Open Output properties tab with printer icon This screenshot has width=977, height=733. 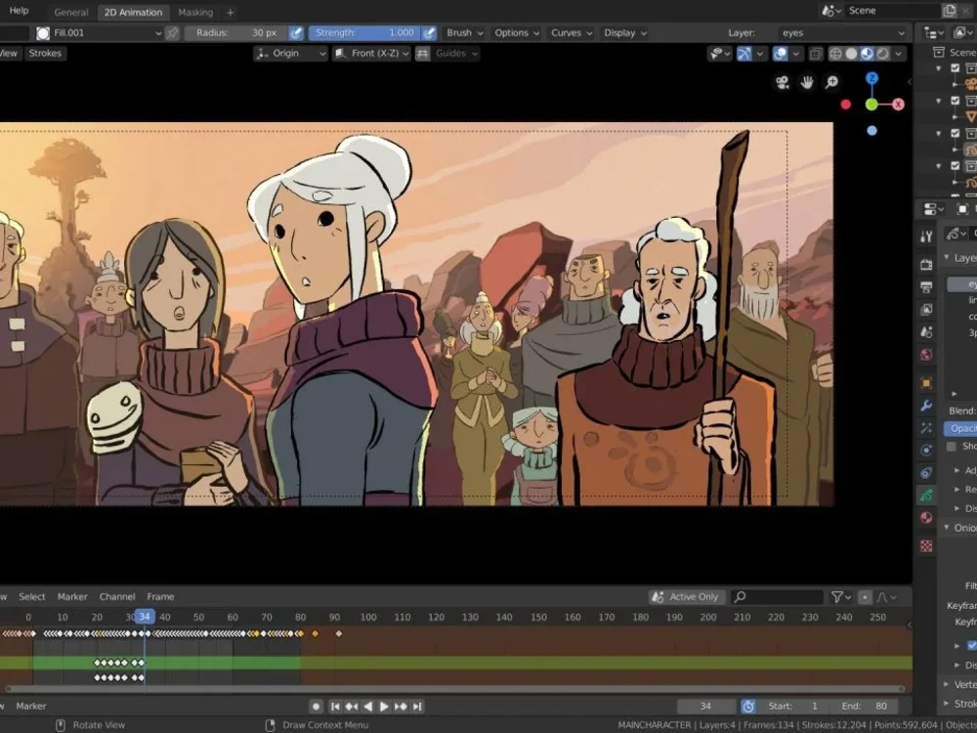pyautogui.click(x=926, y=286)
